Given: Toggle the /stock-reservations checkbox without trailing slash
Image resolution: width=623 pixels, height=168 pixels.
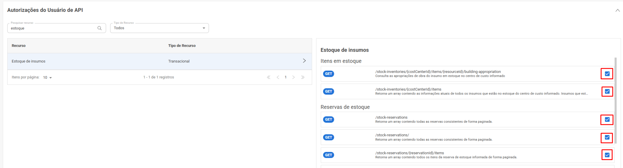Looking at the screenshot, I should tap(607, 120).
